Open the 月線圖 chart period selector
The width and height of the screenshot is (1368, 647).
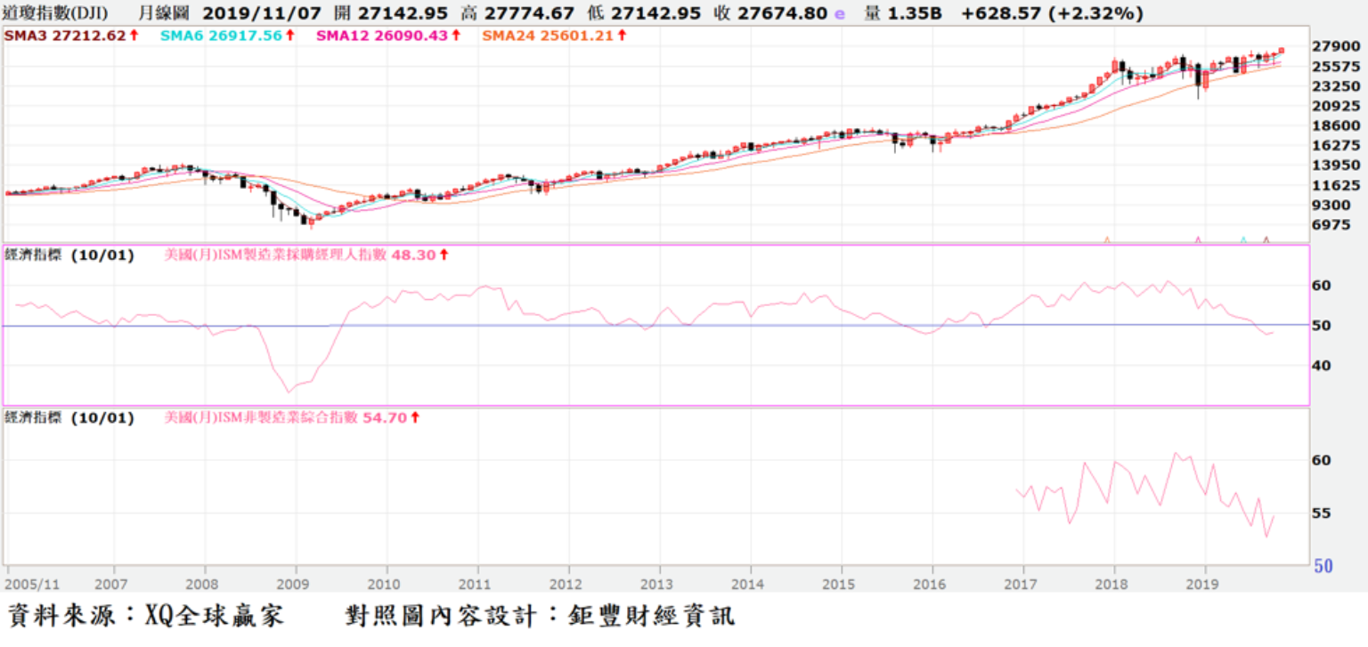coord(162,14)
